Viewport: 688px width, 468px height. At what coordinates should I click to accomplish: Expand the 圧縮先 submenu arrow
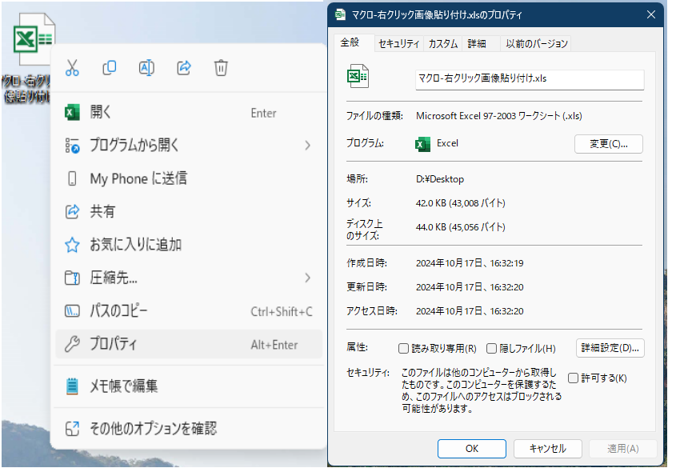(x=308, y=278)
